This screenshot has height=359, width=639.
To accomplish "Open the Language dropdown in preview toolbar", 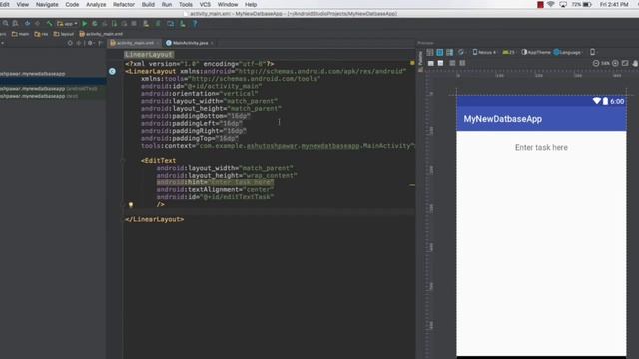I will click(x=567, y=52).
